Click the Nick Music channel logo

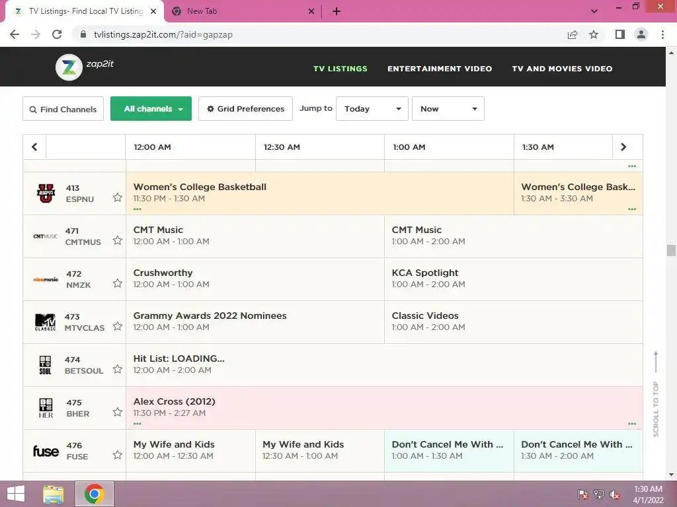46,279
